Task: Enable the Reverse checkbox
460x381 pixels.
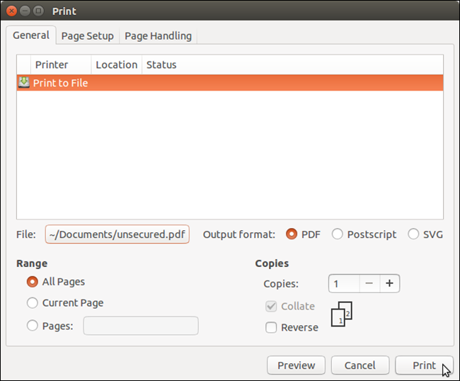Action: [x=271, y=327]
